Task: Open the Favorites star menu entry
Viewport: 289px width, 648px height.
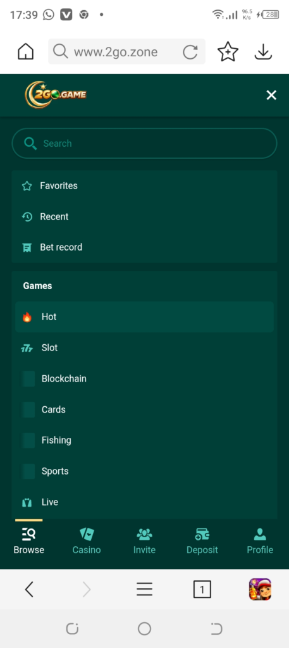Action: click(144, 186)
